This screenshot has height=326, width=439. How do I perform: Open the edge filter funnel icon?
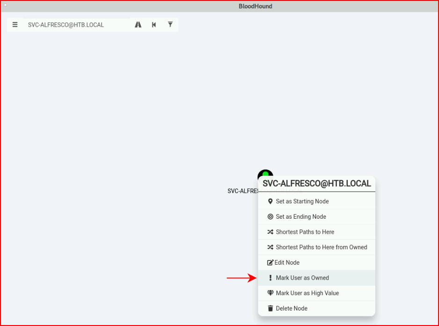(x=170, y=24)
